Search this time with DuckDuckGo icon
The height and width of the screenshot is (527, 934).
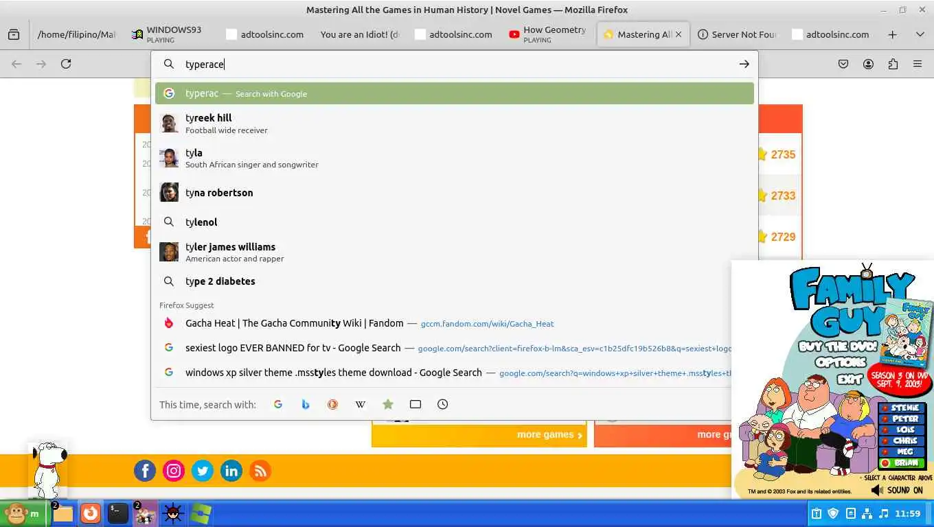point(332,404)
